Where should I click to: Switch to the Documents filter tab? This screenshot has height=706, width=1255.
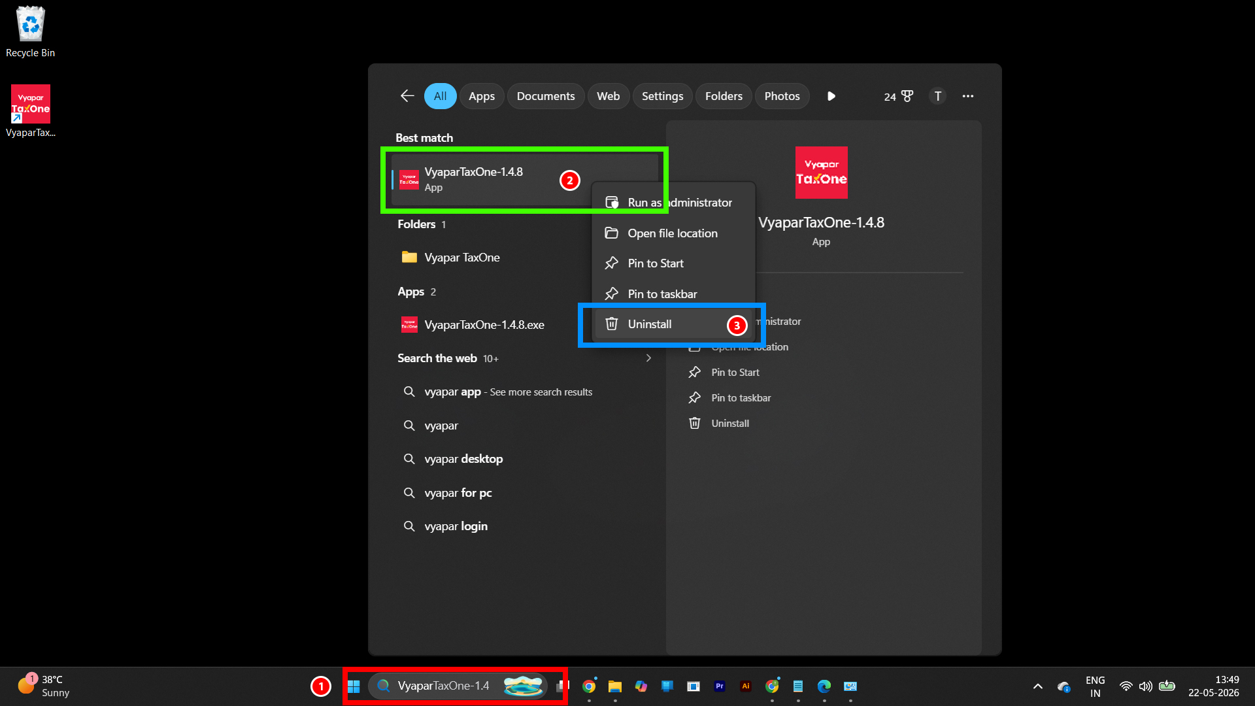(546, 96)
